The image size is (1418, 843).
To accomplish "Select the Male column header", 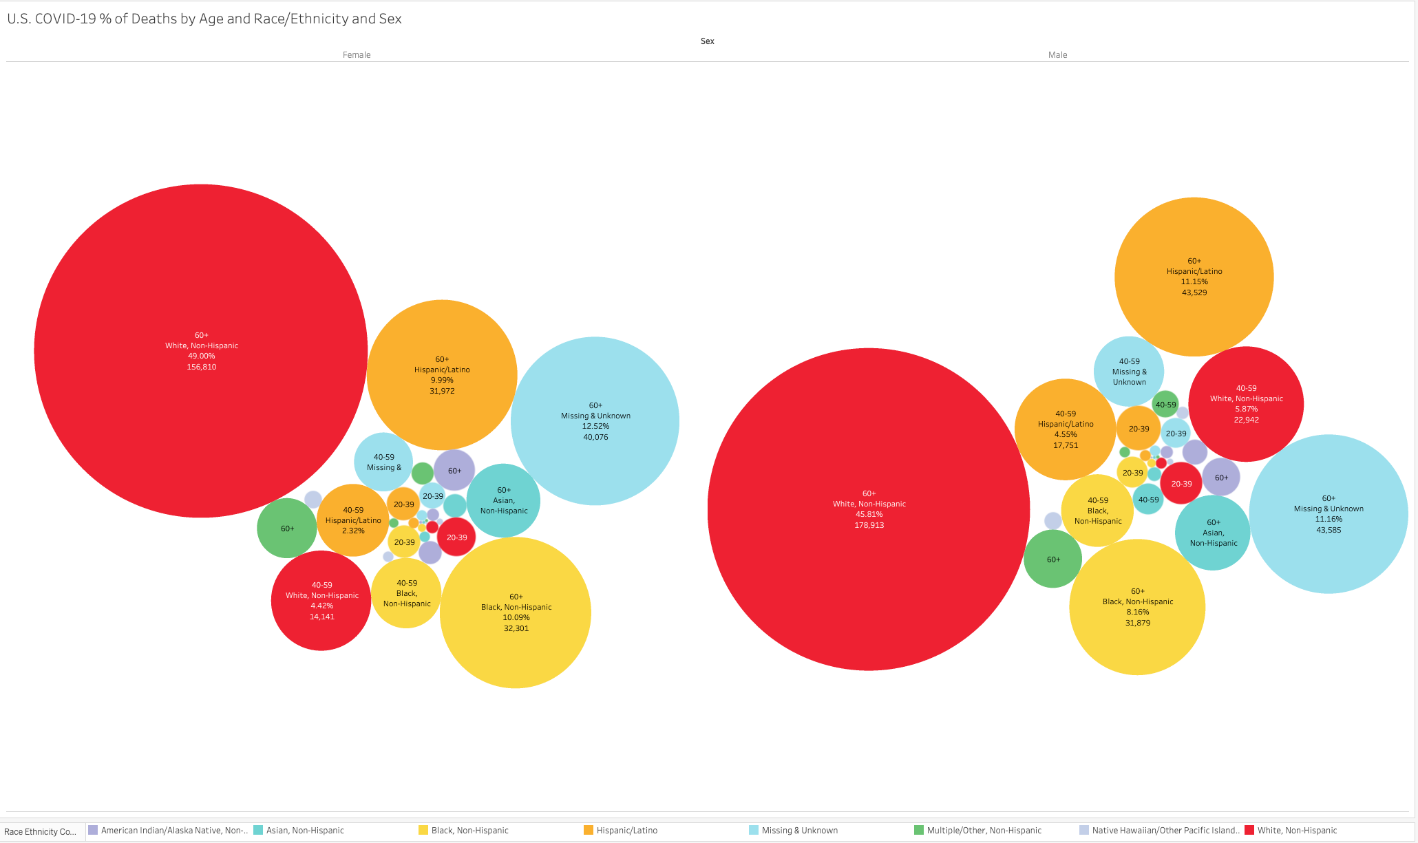I will click(1057, 55).
